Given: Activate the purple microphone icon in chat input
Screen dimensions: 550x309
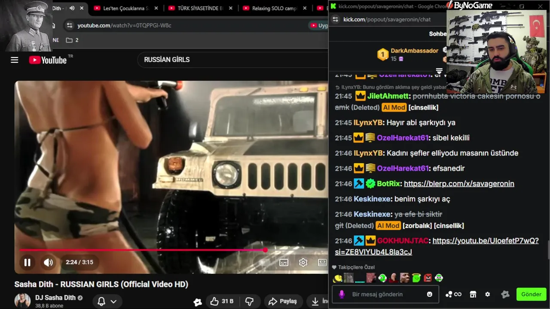Looking at the screenshot, I should coord(342,294).
